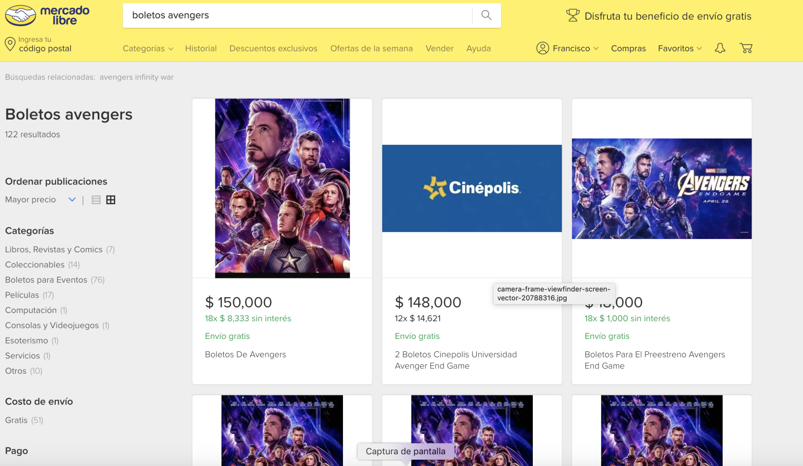This screenshot has width=803, height=466.
Task: Open related search avengers infinity war
Action: pos(136,77)
